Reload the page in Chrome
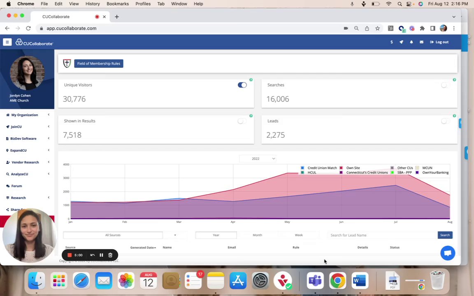The height and width of the screenshot is (296, 474). coord(28,28)
